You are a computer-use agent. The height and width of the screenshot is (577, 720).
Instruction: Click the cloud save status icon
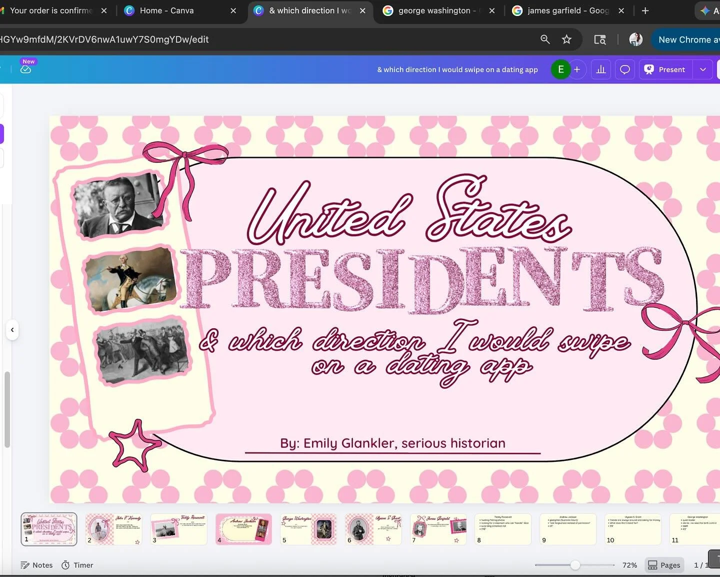point(26,70)
